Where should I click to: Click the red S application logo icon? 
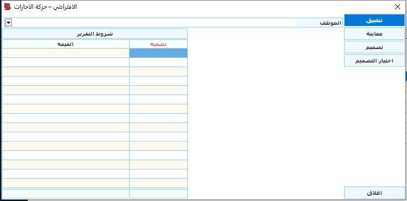7,7
